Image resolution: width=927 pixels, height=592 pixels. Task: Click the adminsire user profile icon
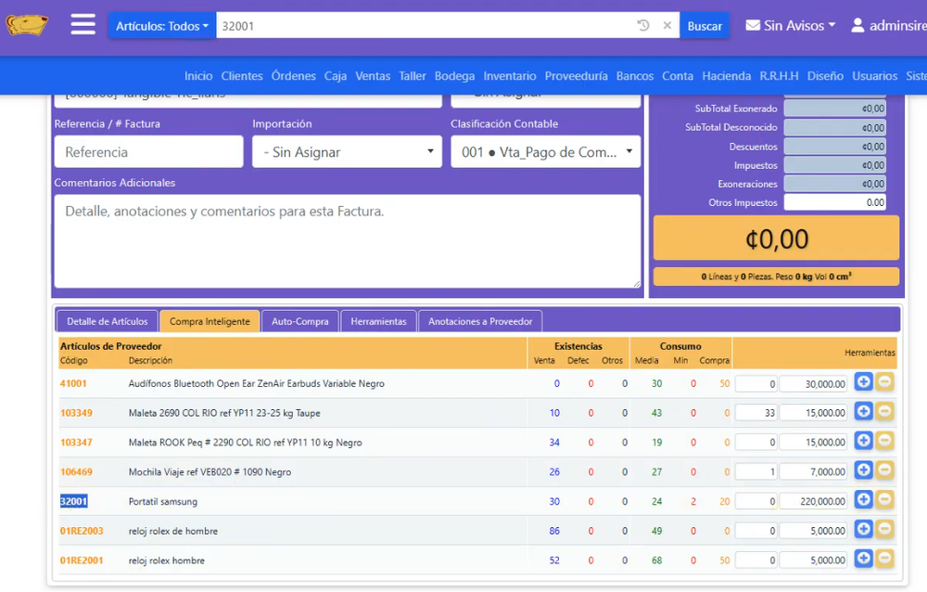(x=857, y=25)
